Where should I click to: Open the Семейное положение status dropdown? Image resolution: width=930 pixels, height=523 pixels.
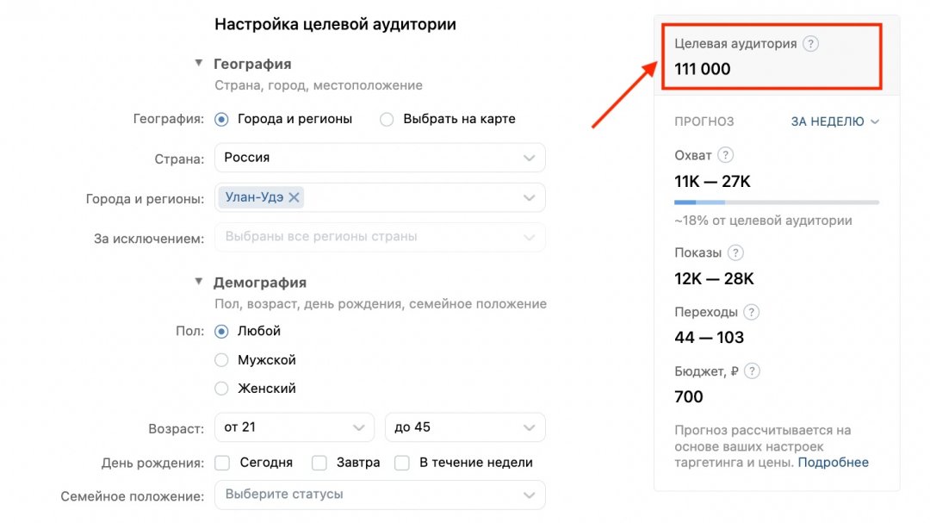point(380,495)
